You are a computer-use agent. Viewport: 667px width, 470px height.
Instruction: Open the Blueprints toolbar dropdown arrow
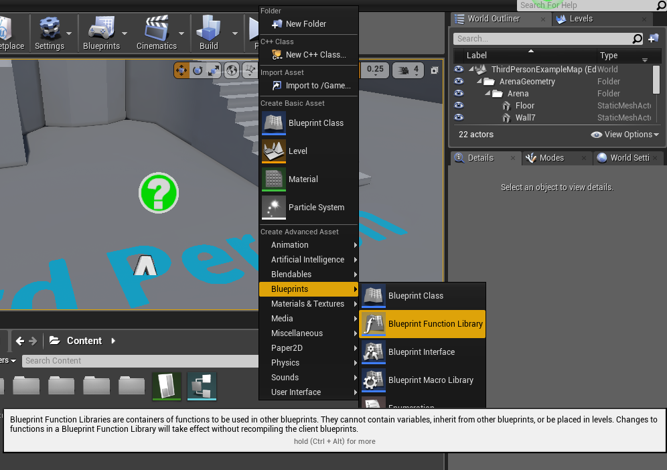click(x=124, y=33)
